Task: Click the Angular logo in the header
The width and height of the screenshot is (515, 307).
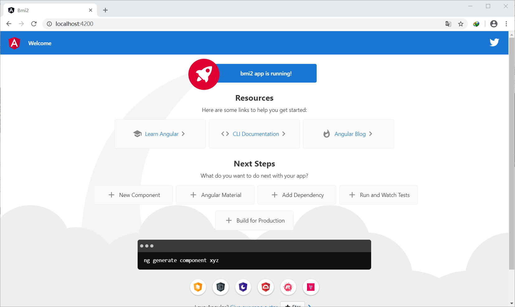Action: coord(14,43)
